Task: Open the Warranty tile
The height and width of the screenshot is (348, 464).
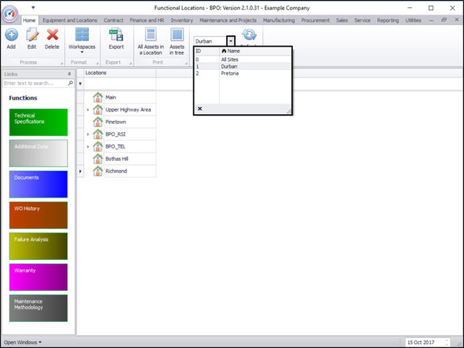Action: click(39, 277)
